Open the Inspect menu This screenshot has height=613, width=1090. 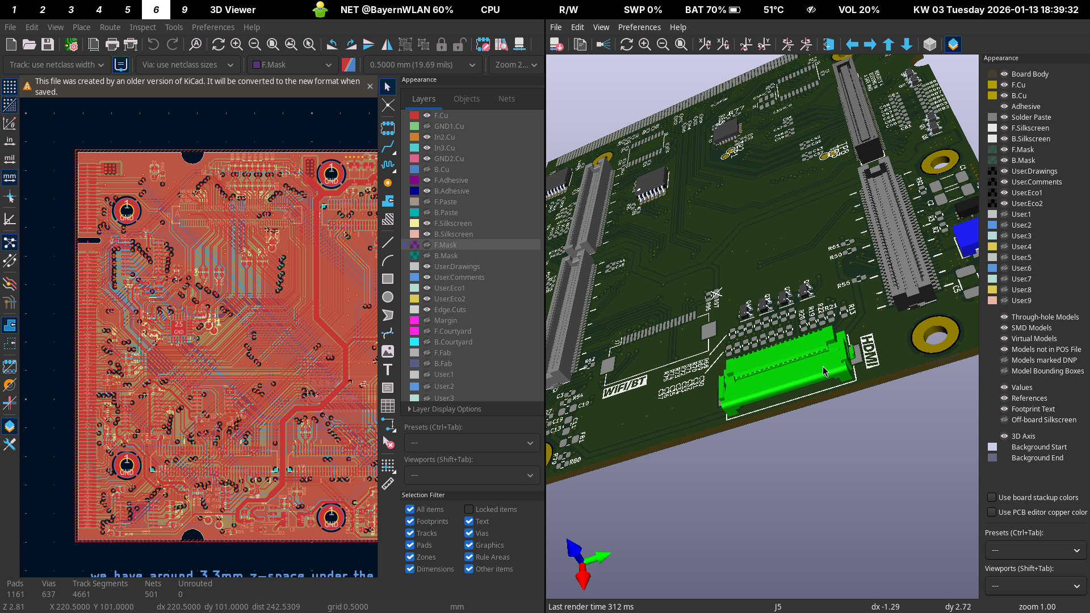pyautogui.click(x=142, y=27)
